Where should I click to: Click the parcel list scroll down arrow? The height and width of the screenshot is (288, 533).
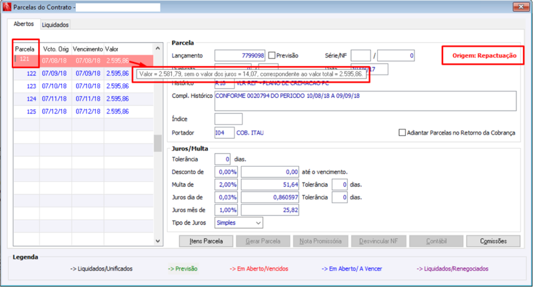point(158,241)
